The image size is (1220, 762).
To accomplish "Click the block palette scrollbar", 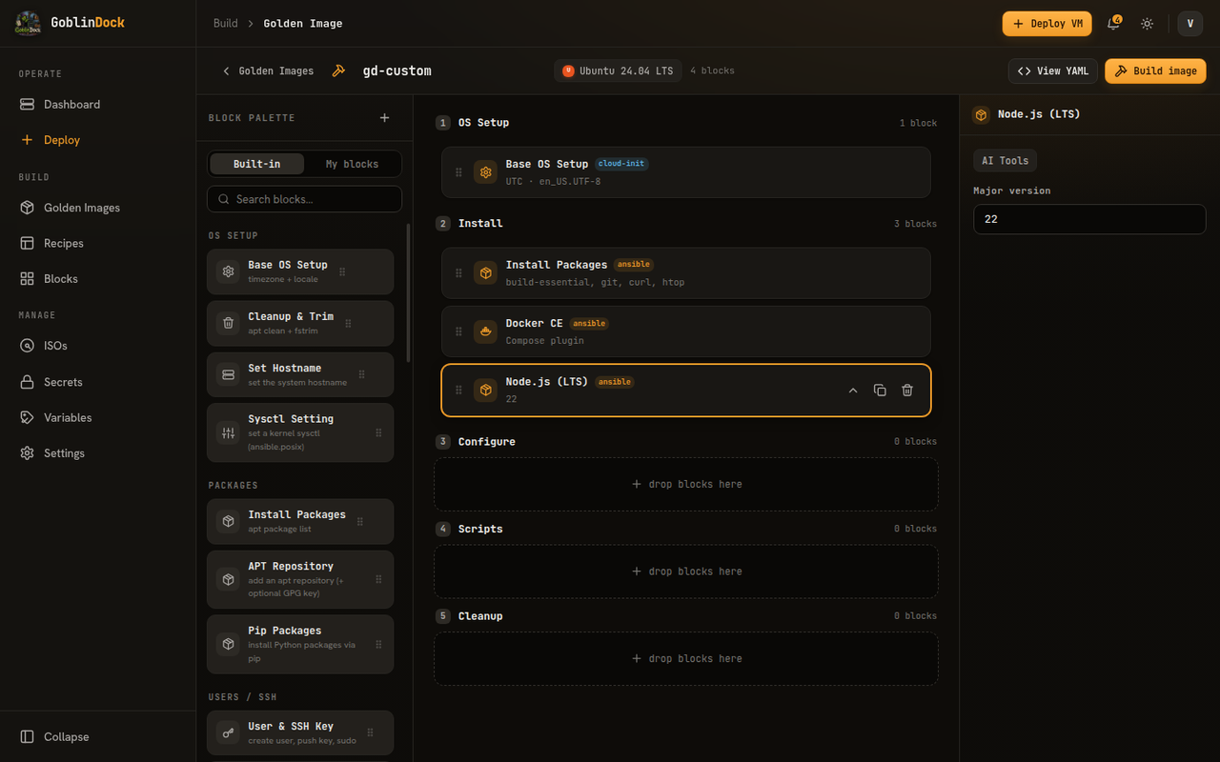I will 409,292.
